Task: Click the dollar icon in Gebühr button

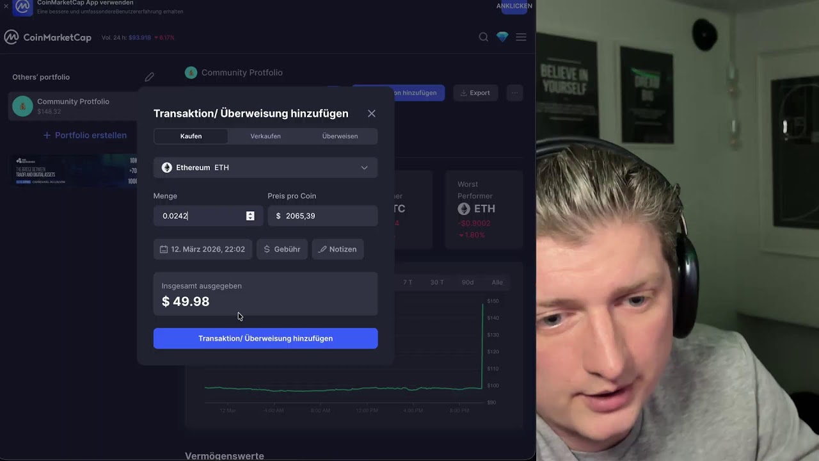Action: coord(267,249)
